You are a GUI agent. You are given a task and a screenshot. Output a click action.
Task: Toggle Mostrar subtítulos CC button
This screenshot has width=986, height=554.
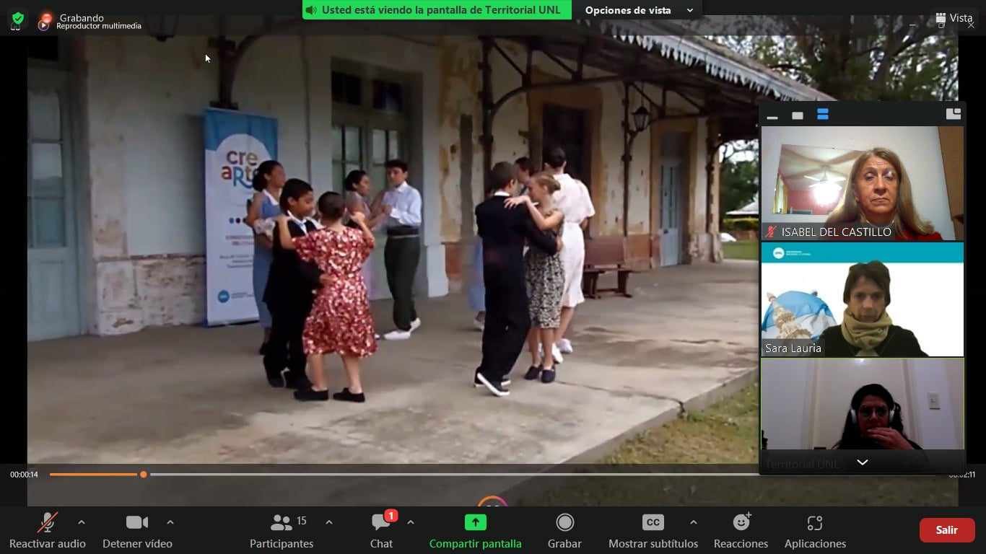point(653,522)
